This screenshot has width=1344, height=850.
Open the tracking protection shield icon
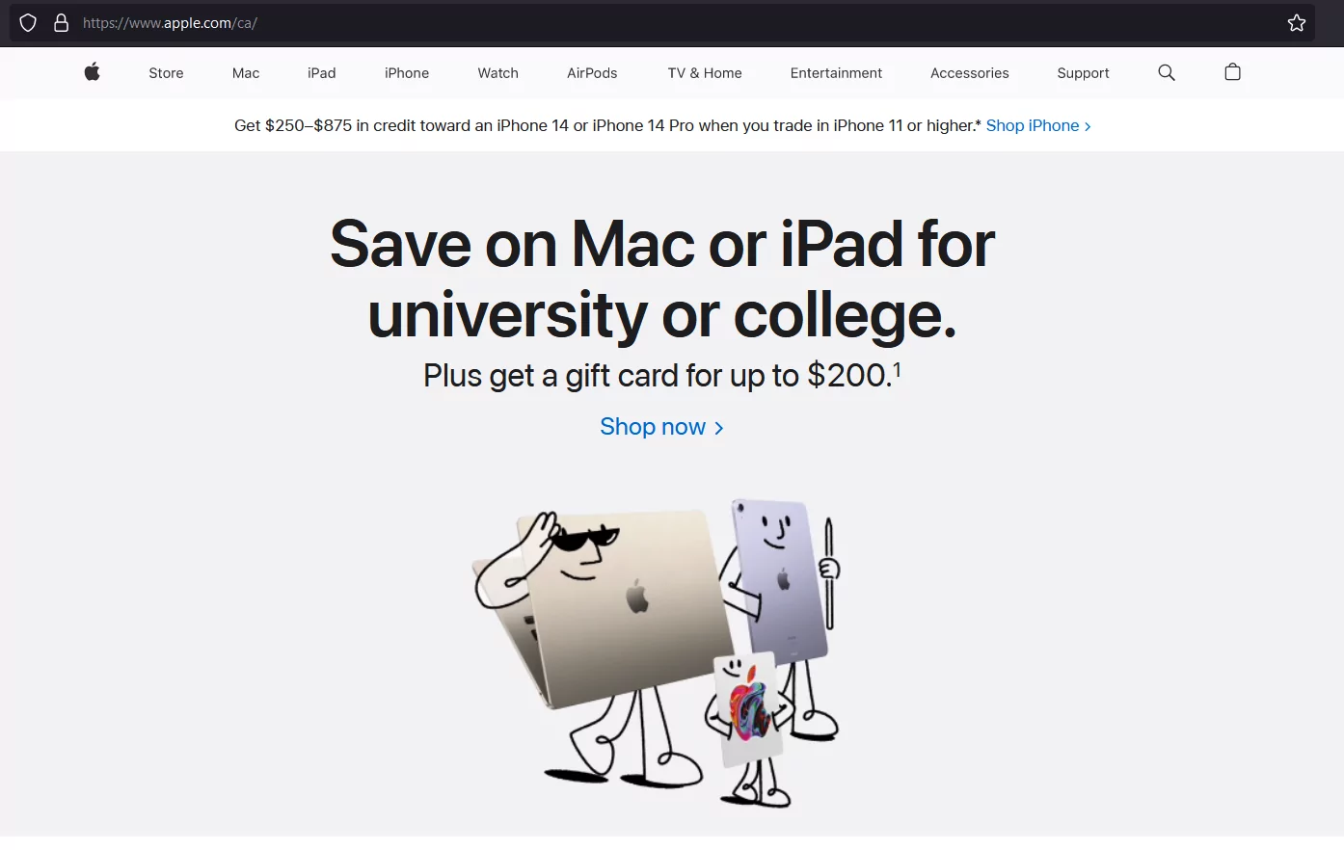pyautogui.click(x=28, y=23)
